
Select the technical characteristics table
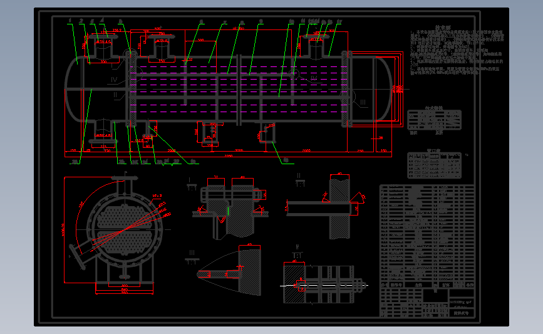click(434, 120)
